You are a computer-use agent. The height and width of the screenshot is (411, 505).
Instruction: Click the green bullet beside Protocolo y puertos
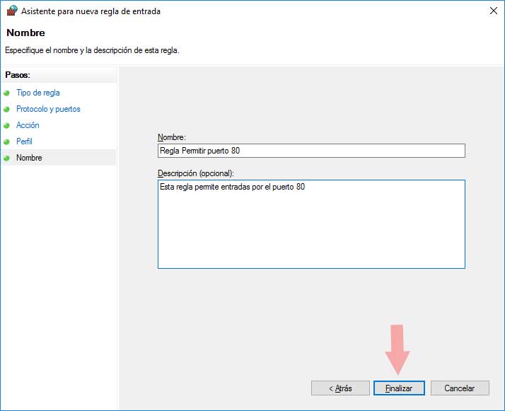point(7,110)
